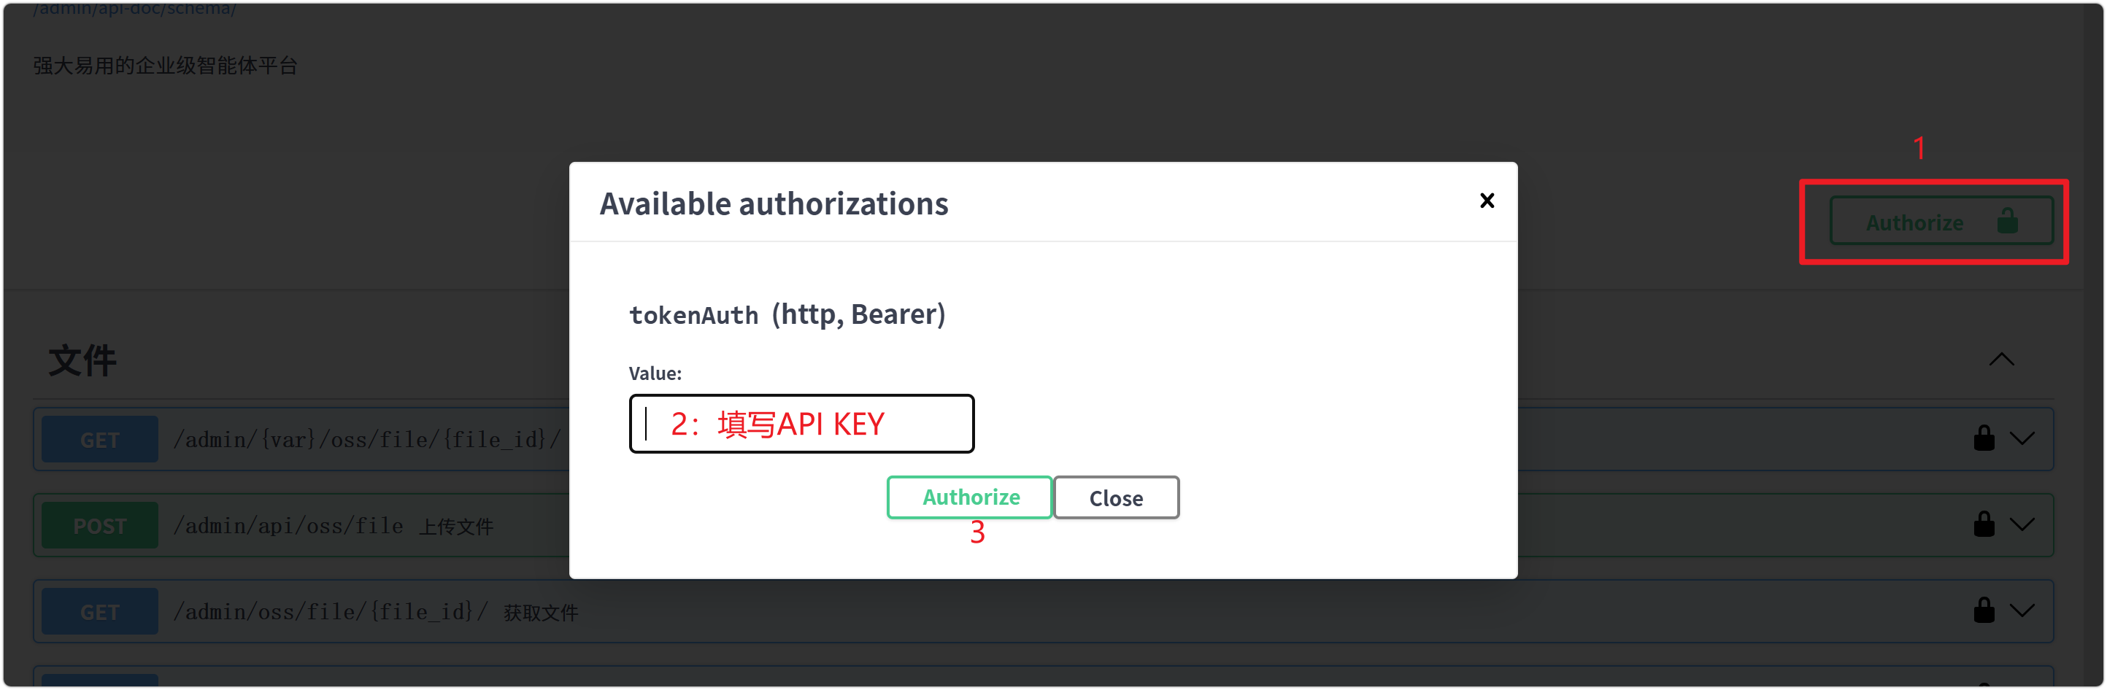Click the lock icon on the POST 上传文件 row
This screenshot has height=690, width=2107.
pyautogui.click(x=1983, y=524)
